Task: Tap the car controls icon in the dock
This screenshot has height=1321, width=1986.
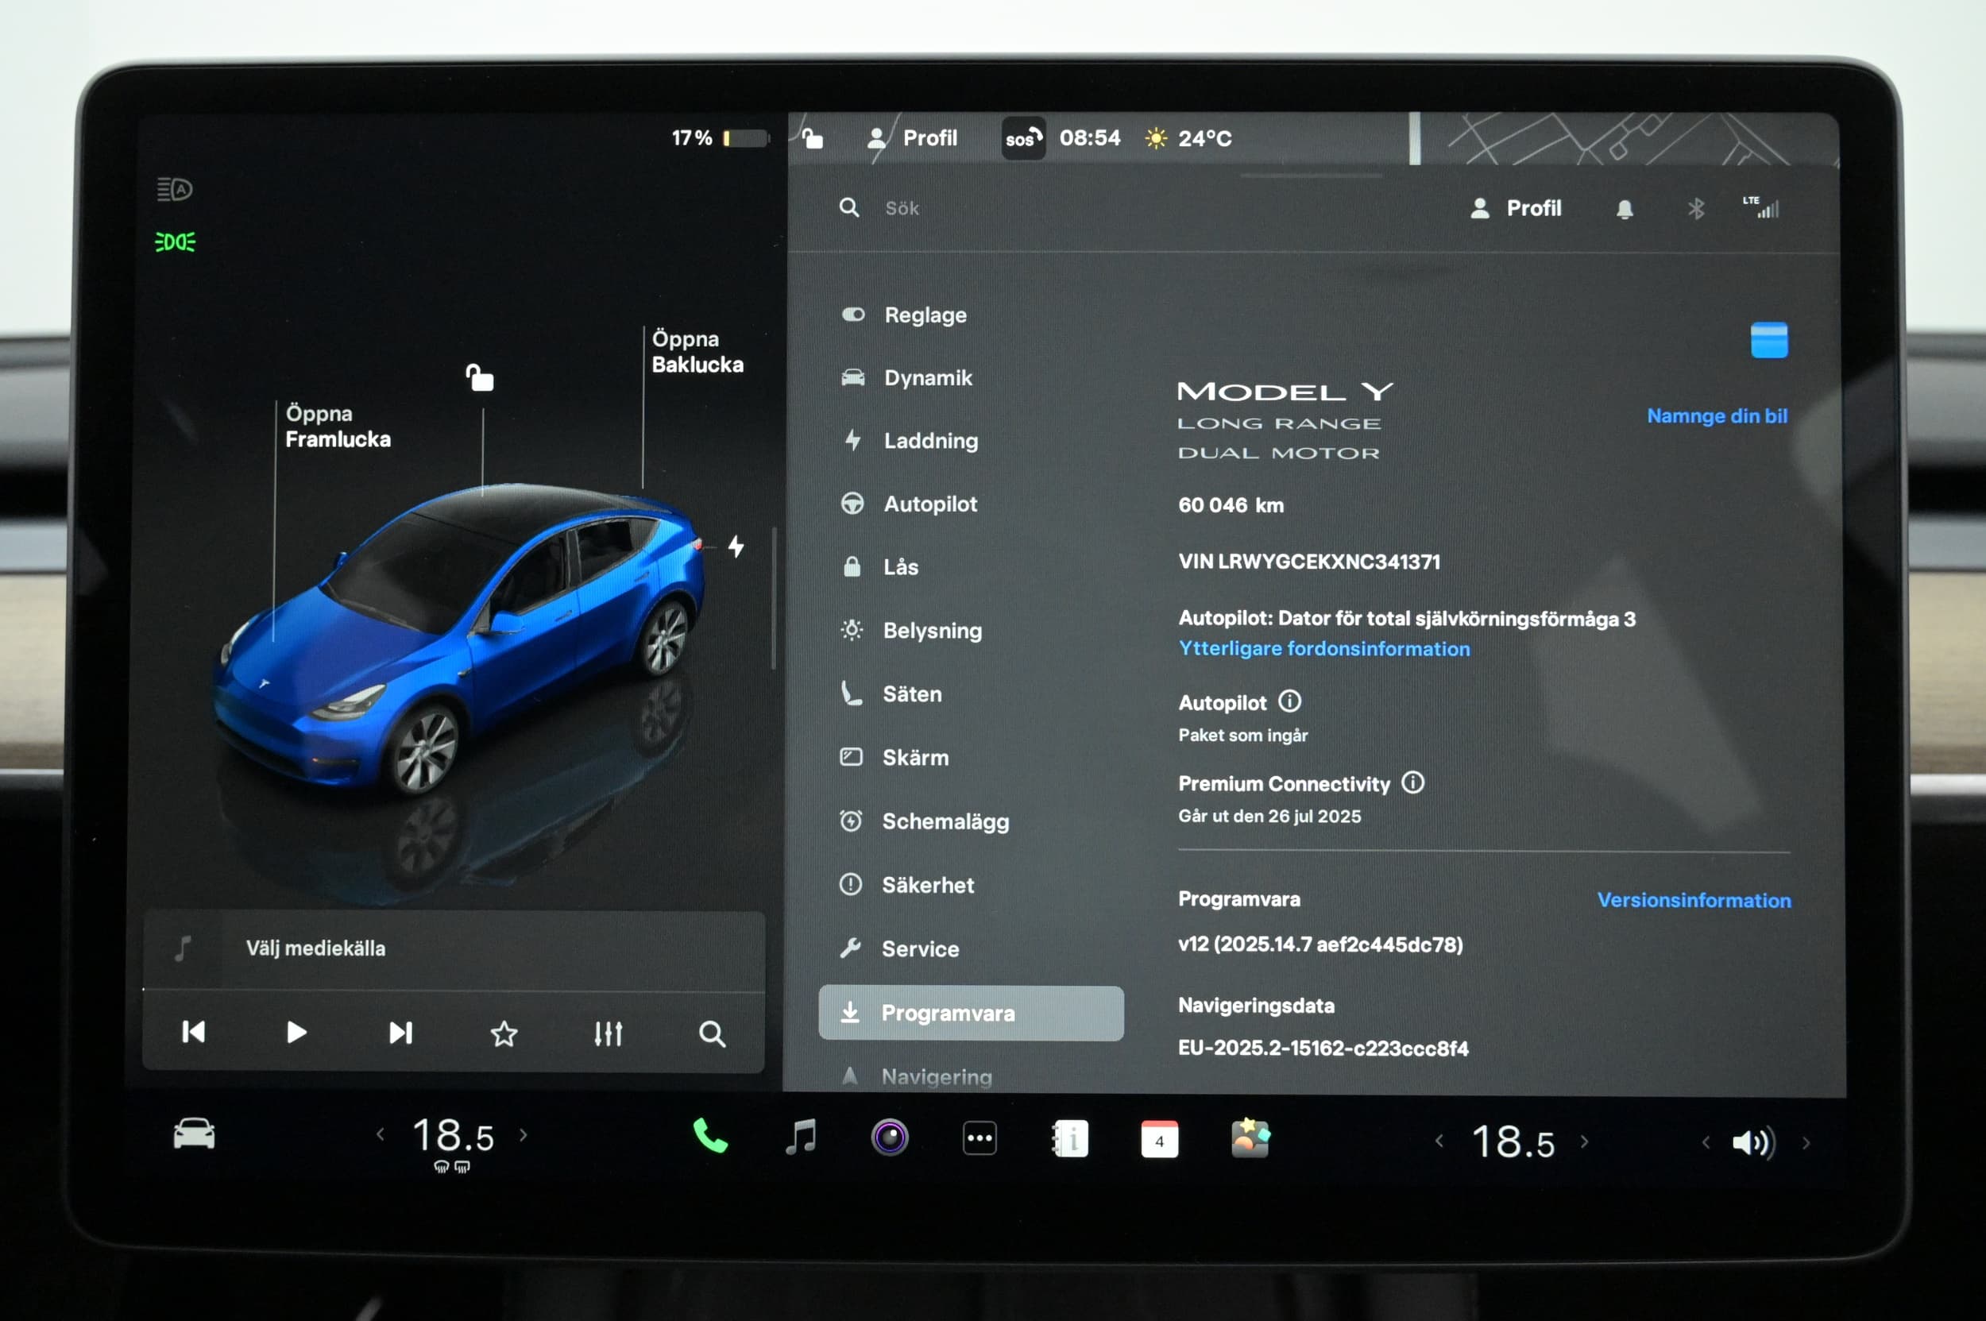Action: click(194, 1133)
